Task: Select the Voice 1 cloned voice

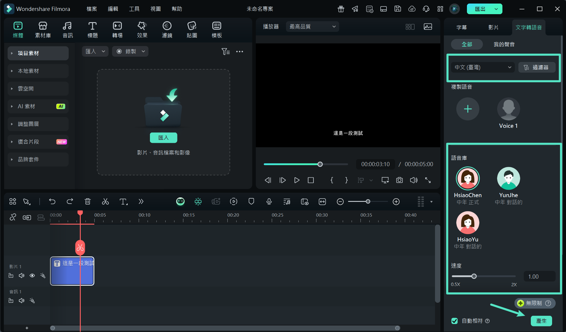Action: [x=509, y=109]
